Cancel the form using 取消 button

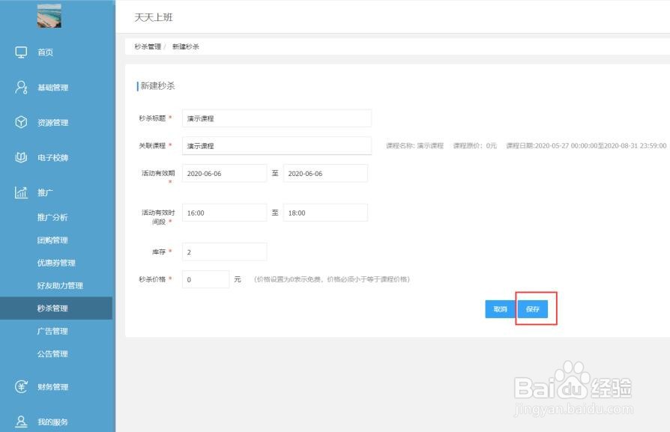pyautogui.click(x=500, y=308)
